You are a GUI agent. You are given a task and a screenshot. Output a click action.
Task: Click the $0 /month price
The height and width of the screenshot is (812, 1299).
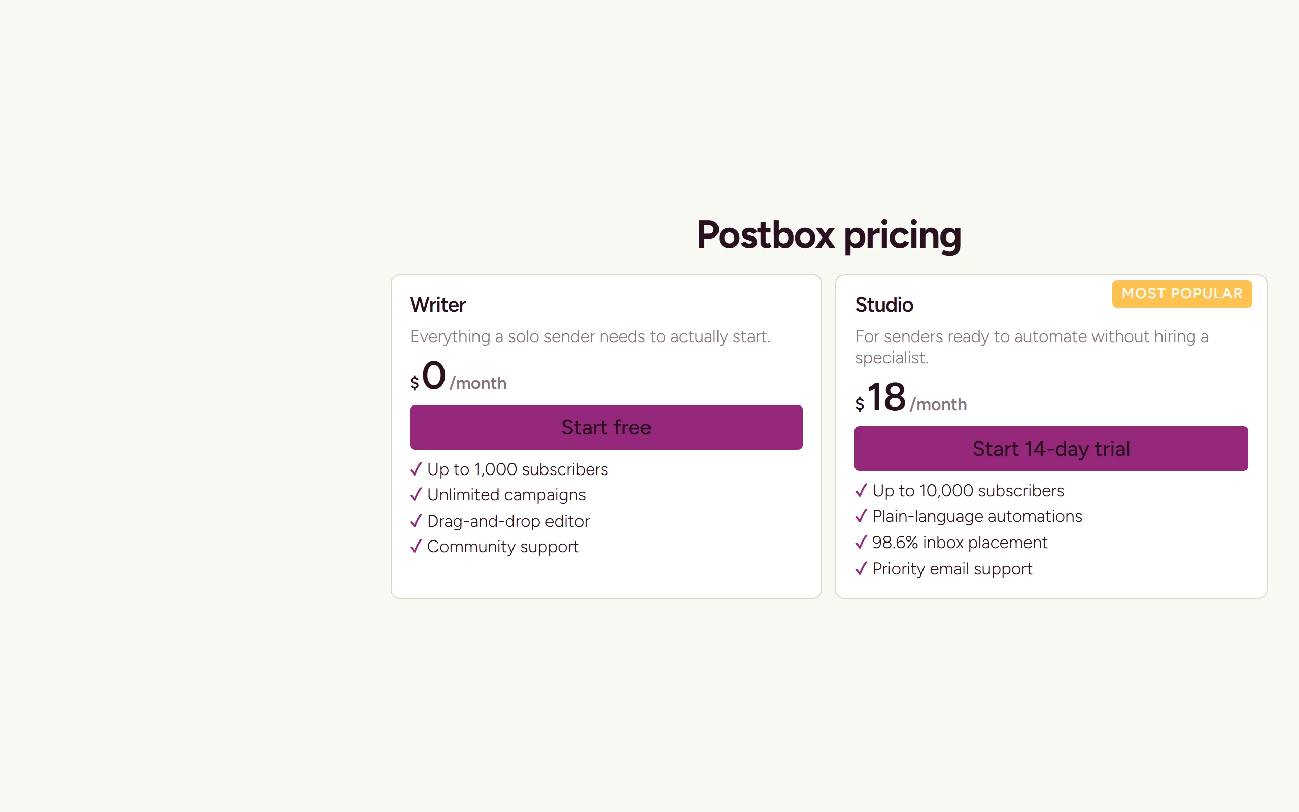[458, 376]
